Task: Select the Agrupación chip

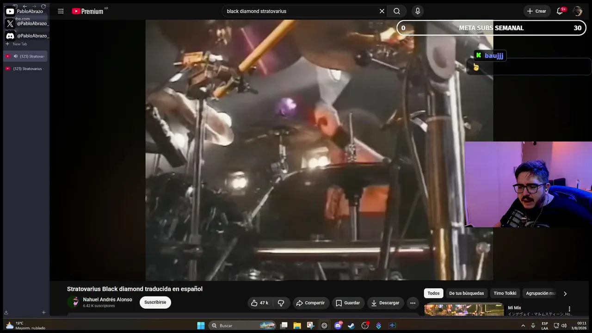Action: [539, 293]
